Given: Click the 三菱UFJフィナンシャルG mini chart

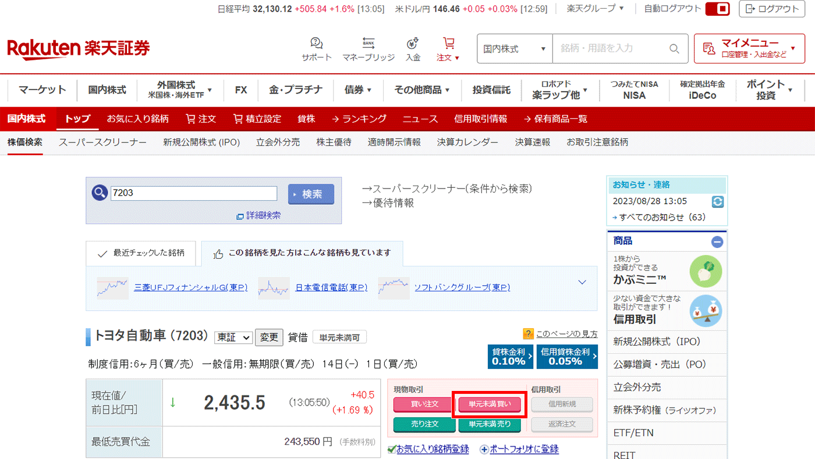Looking at the screenshot, I should click(x=113, y=288).
